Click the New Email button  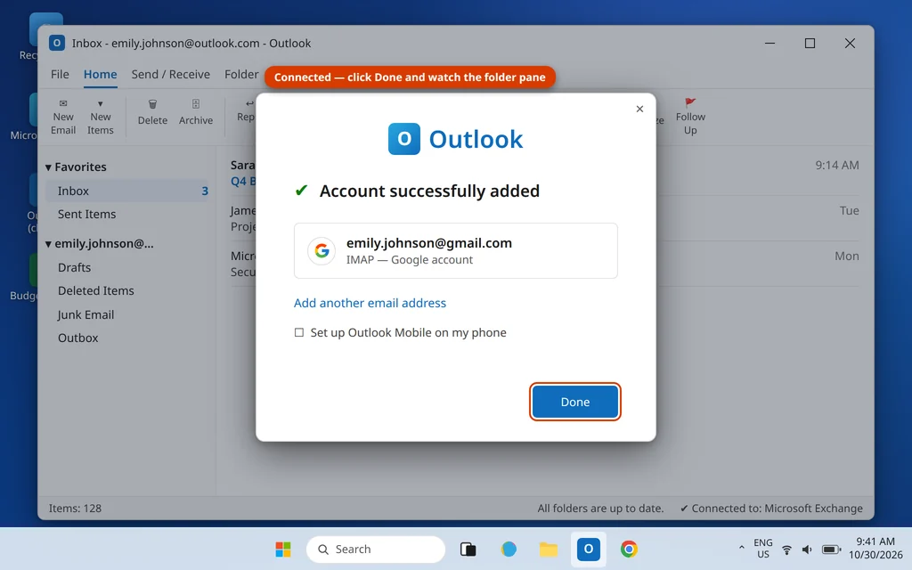pos(63,117)
